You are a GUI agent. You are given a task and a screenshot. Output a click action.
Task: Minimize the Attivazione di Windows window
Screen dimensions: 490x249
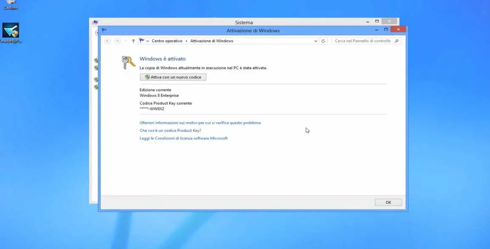point(377,29)
